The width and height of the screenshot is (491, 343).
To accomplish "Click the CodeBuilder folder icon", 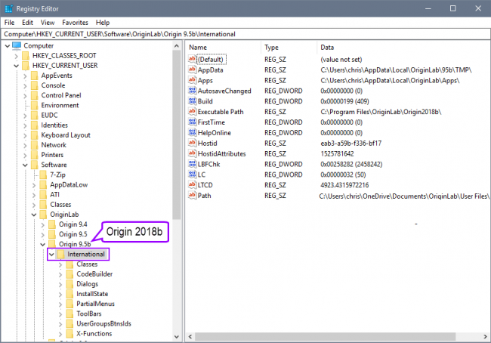I will pyautogui.click(x=69, y=274).
